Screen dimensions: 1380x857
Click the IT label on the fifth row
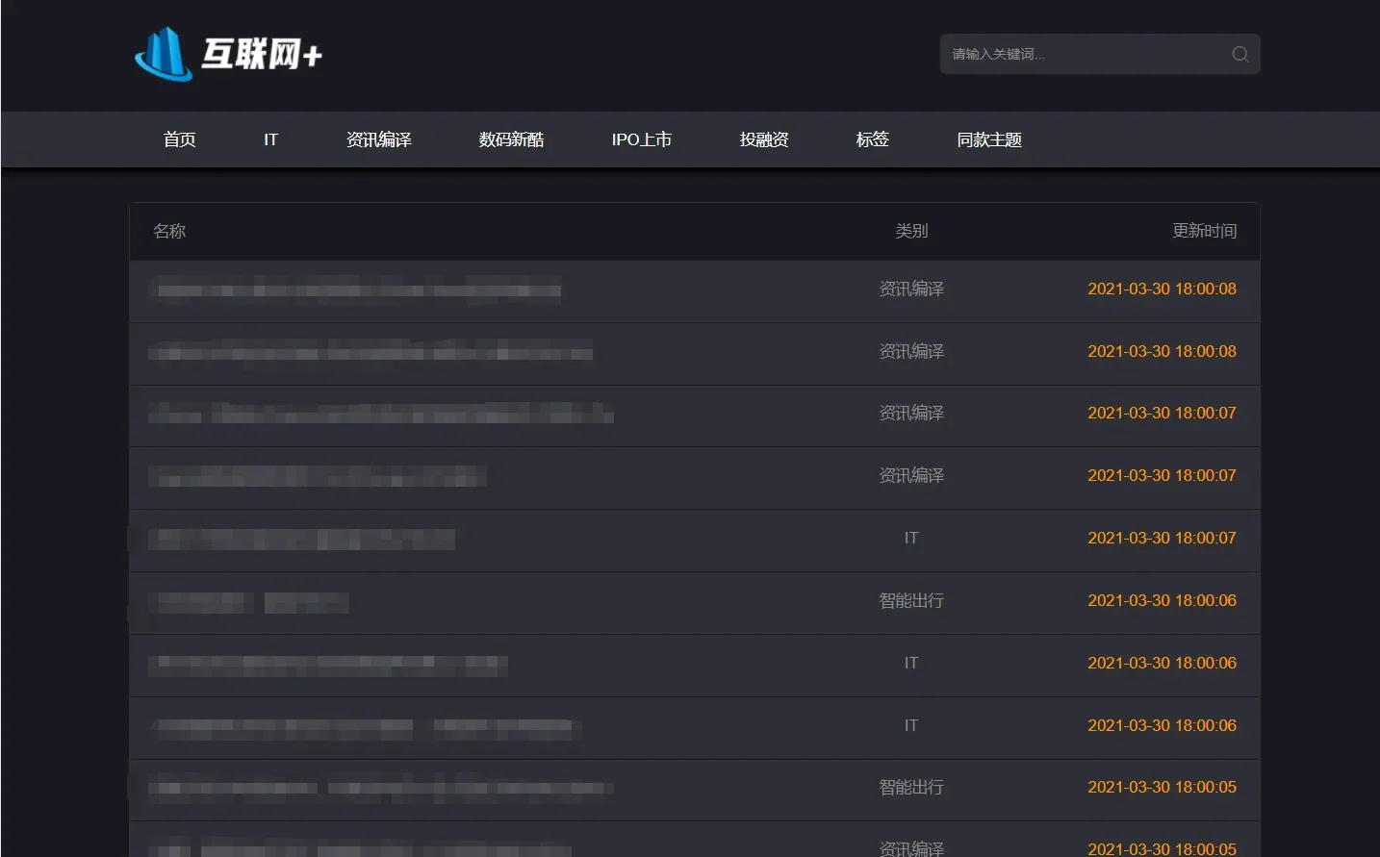pyautogui.click(x=910, y=538)
